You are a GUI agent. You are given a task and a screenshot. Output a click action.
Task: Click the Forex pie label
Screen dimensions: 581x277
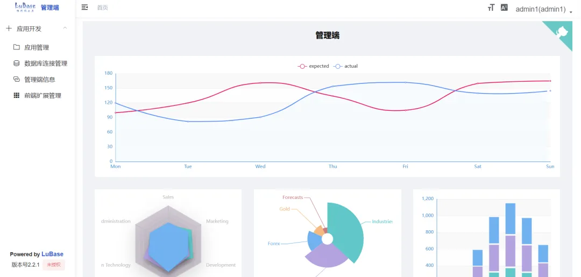coord(274,244)
